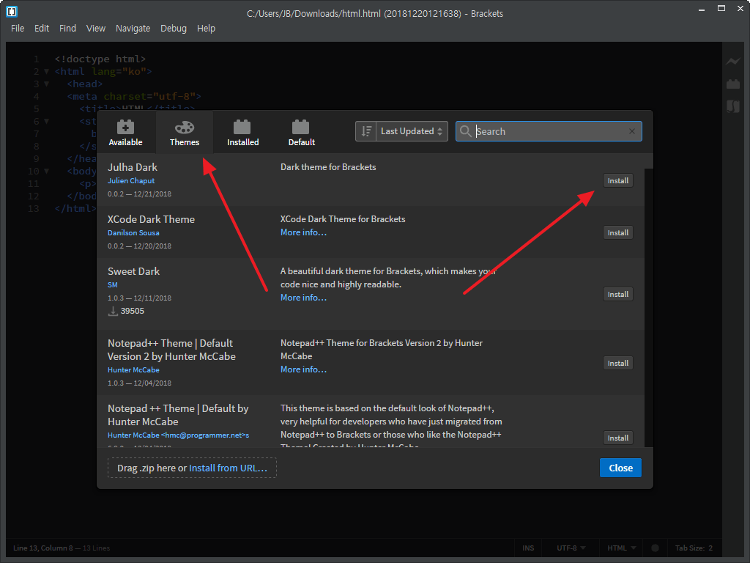Click the sort direction icon button

366,131
